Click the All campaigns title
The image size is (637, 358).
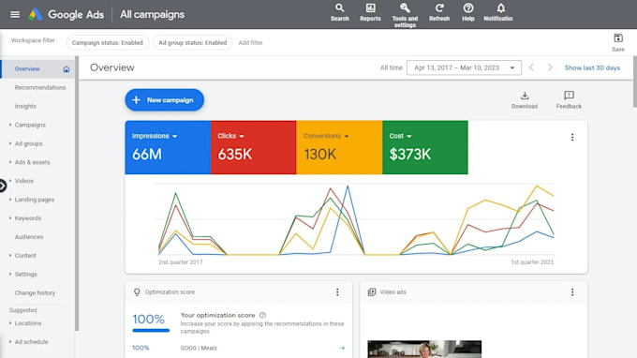(x=153, y=15)
